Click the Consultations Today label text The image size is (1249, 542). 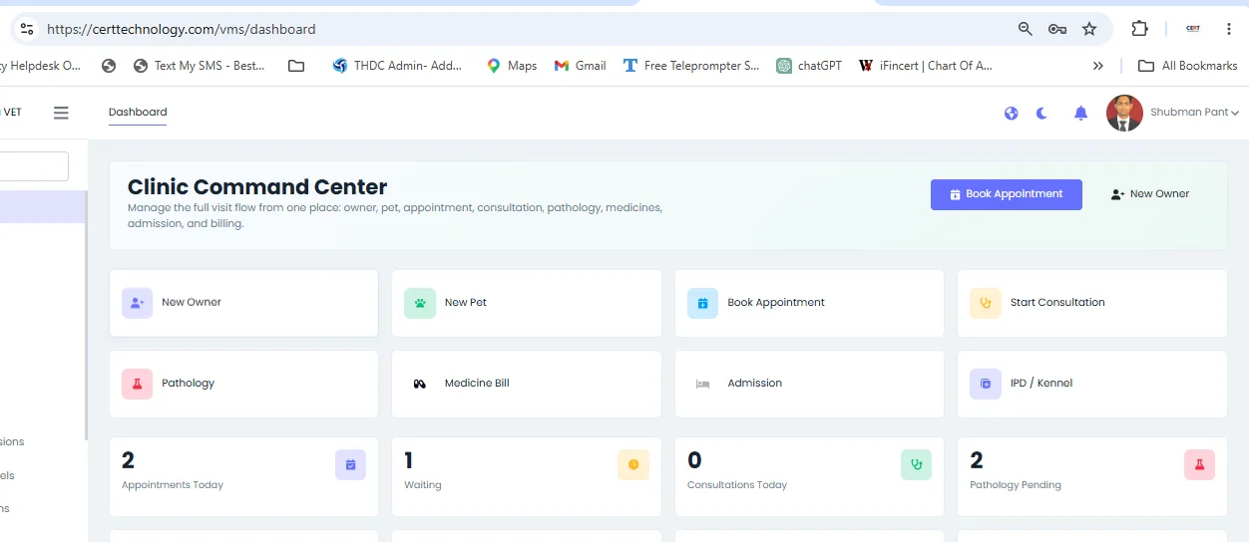coord(737,485)
